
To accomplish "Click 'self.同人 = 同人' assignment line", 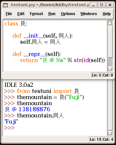I will [40, 42].
